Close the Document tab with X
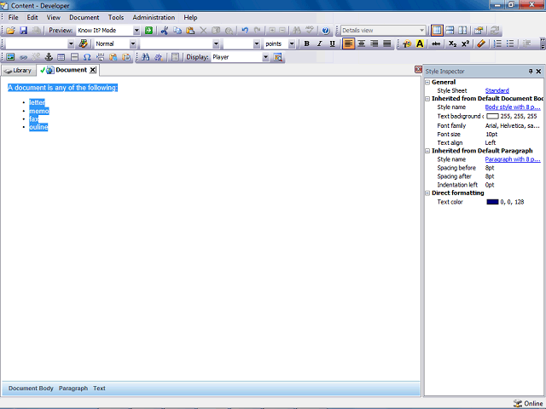The image size is (546, 409). [93, 70]
